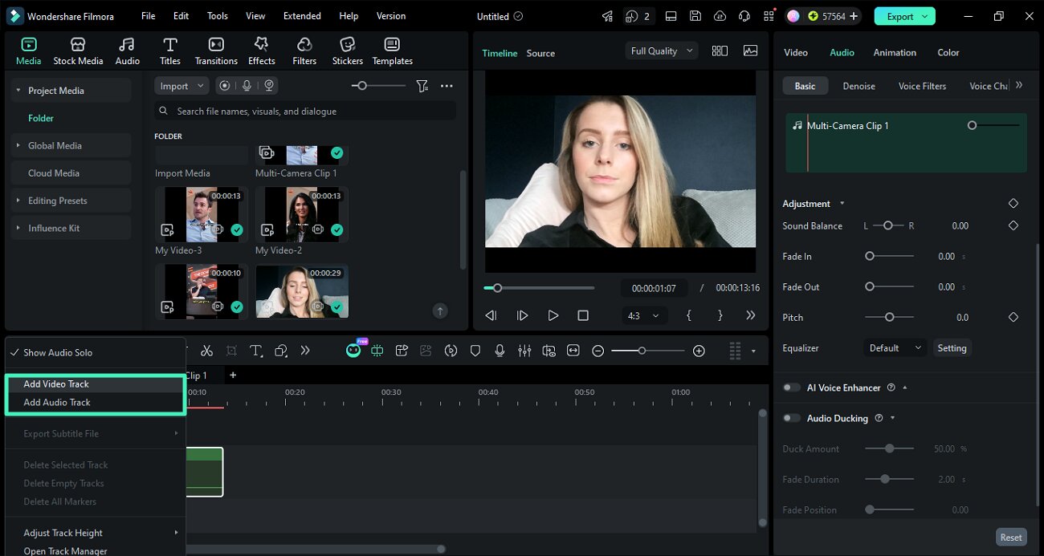1044x556 pixels.
Task: Switch to the Source preview tab
Action: [540, 53]
